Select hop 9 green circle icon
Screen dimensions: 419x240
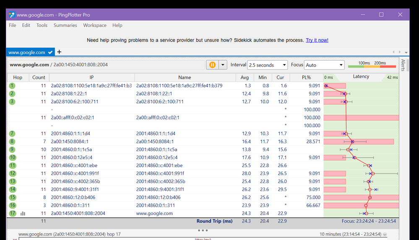(12, 150)
